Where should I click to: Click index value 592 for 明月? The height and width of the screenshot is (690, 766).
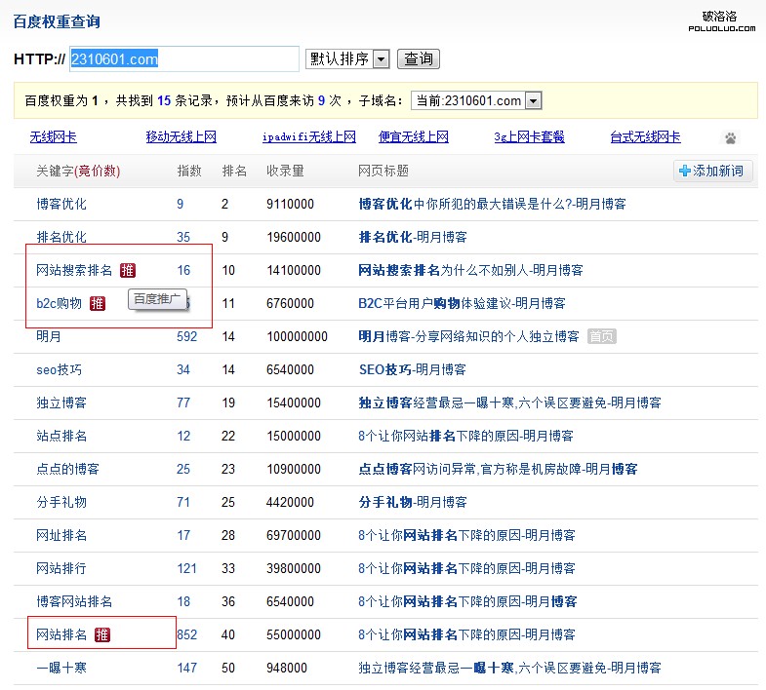(186, 336)
